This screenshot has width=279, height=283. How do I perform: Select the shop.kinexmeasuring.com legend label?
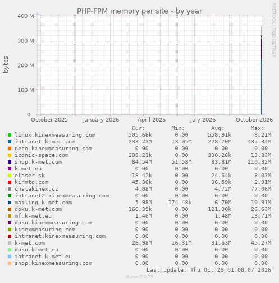(x=53, y=263)
